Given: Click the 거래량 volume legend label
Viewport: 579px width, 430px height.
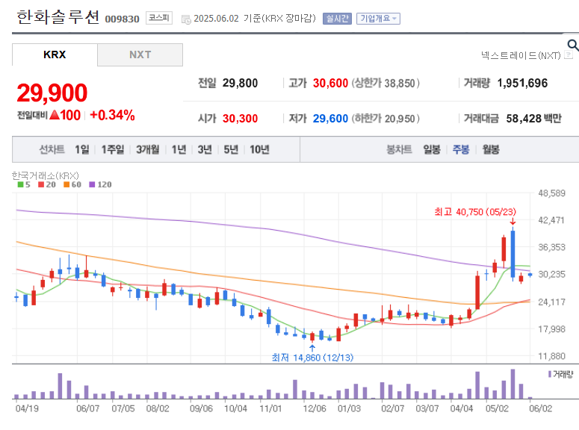Looking at the screenshot, I should coord(561,374).
